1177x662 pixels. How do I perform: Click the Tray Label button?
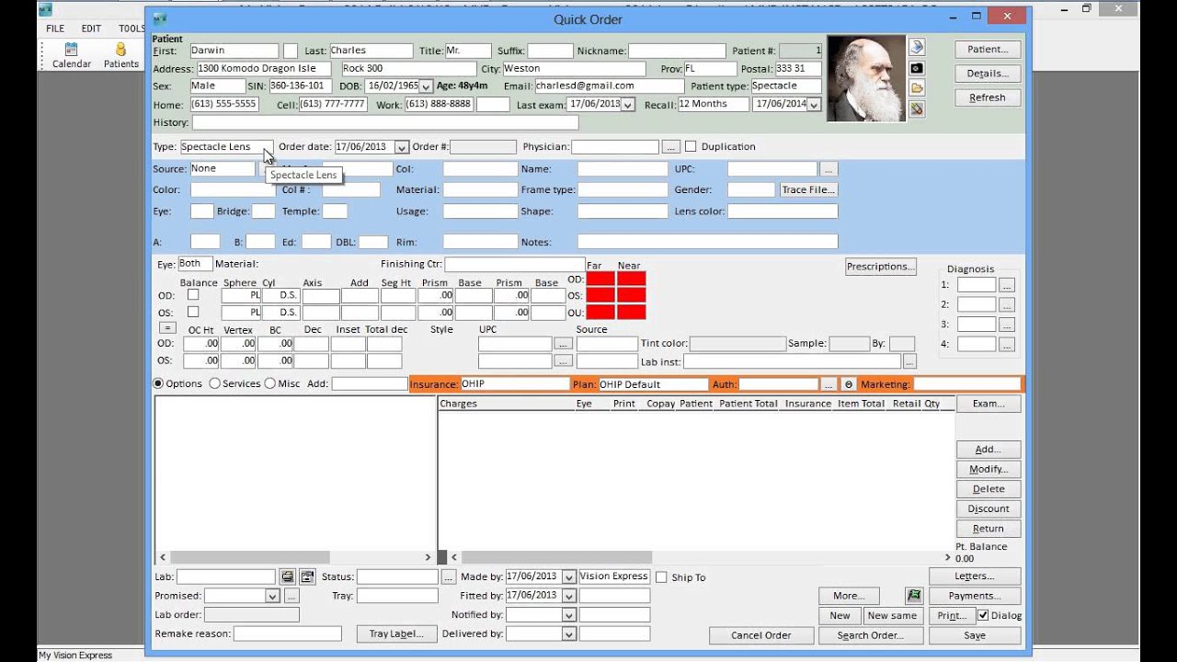coord(396,633)
